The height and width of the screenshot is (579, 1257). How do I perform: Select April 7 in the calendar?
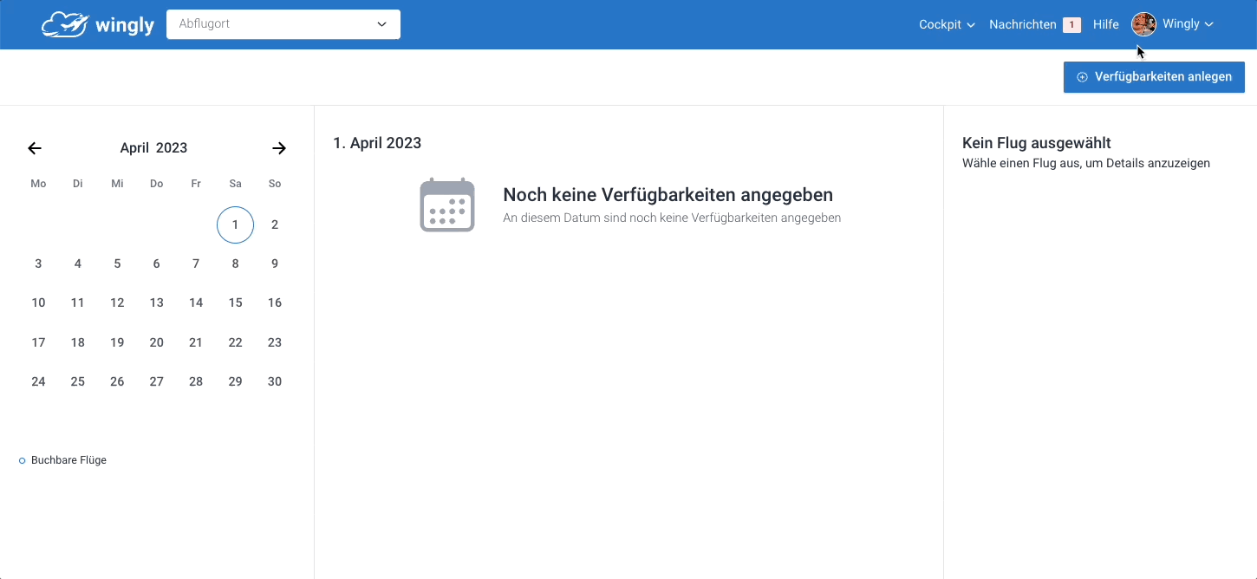click(x=196, y=263)
